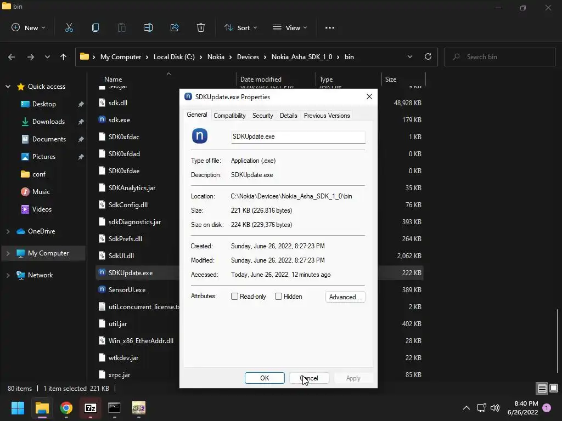This screenshot has height=421, width=562.
Task: Expand the Network tree node
Action: [x=8, y=275]
